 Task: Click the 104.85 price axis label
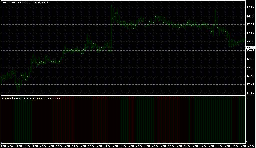click(x=250, y=42)
